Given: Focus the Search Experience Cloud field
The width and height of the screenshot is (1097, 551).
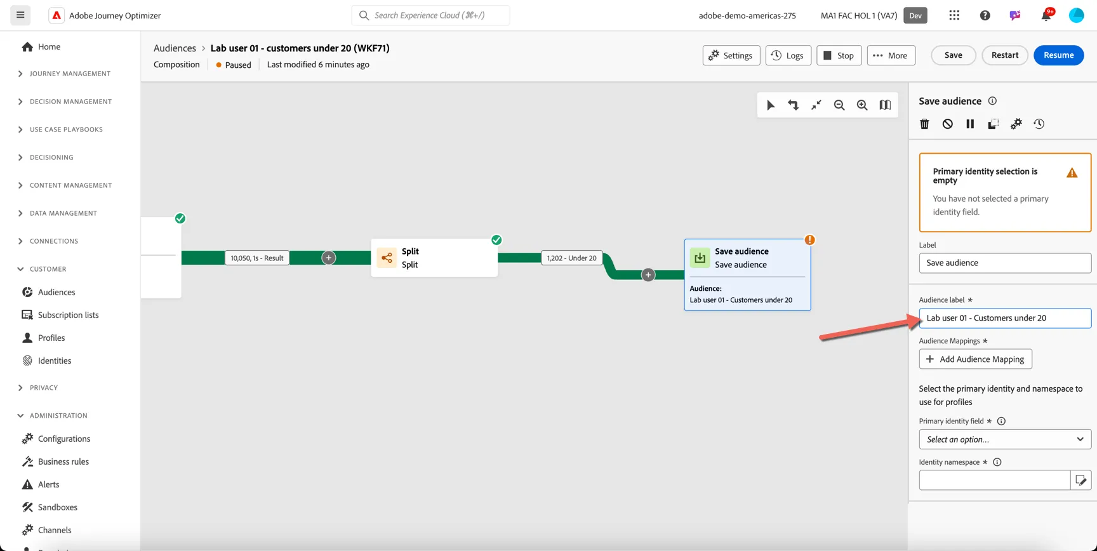Looking at the screenshot, I should click(430, 15).
